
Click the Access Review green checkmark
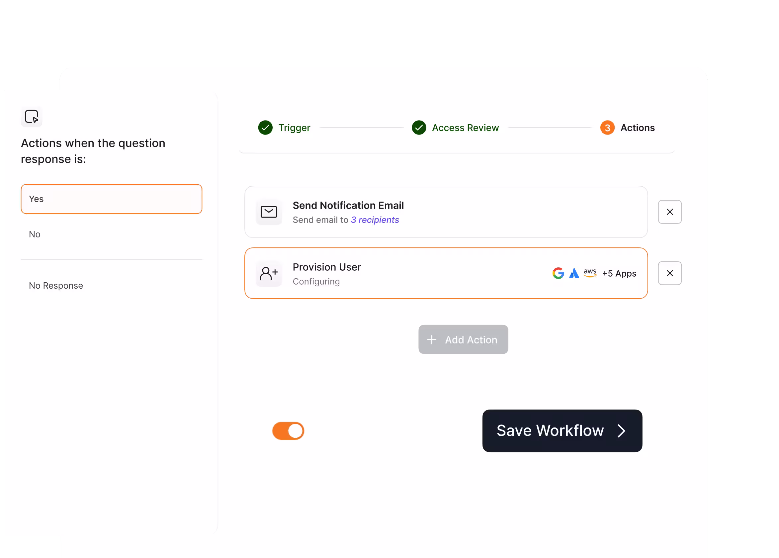coord(419,128)
